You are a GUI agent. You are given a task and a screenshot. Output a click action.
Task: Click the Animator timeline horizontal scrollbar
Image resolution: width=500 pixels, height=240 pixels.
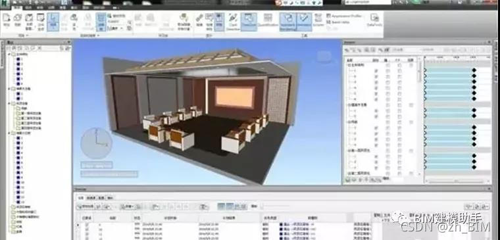[x=457, y=181]
